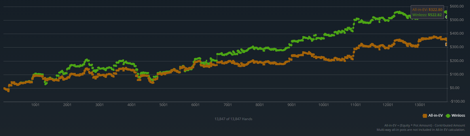Click the 5001 x-axis hand label
The height and width of the screenshot is (136, 470).
163,105
